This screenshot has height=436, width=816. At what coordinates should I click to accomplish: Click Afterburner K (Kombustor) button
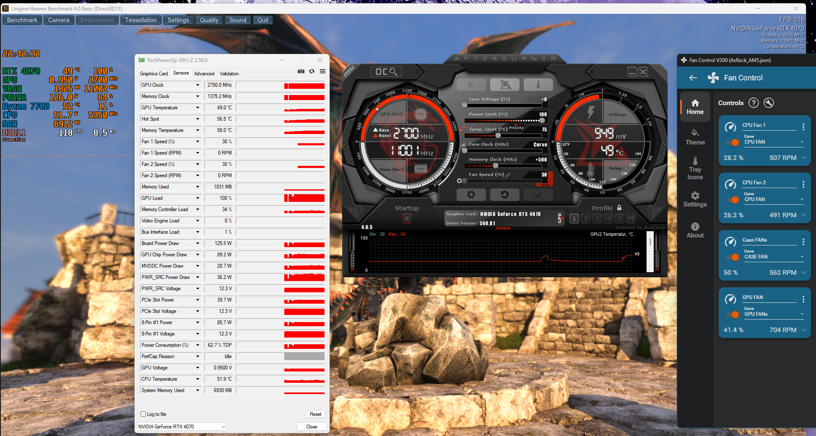[x=471, y=85]
